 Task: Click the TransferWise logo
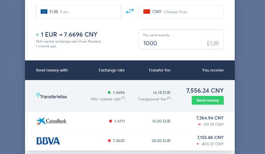pyautogui.click(x=51, y=96)
